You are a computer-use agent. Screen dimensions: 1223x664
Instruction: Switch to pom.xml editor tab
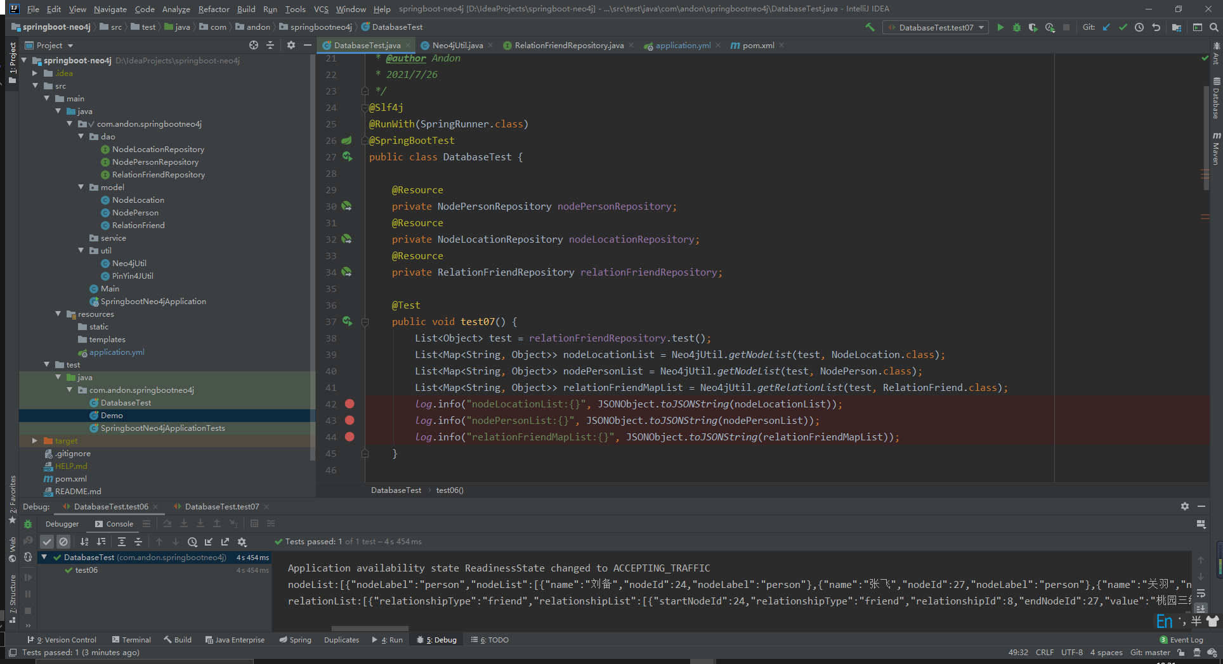[x=758, y=45]
